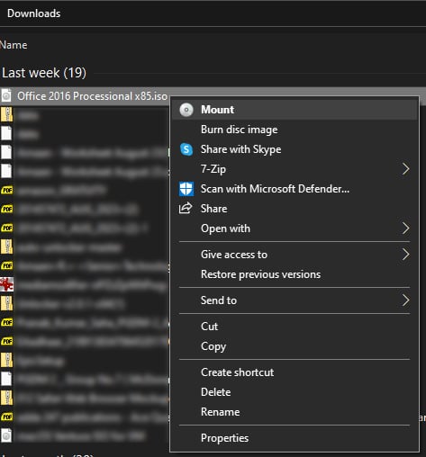Screen dimensions: 426x457
Task: Expand the Open with submenu arrow
Action: click(406, 228)
